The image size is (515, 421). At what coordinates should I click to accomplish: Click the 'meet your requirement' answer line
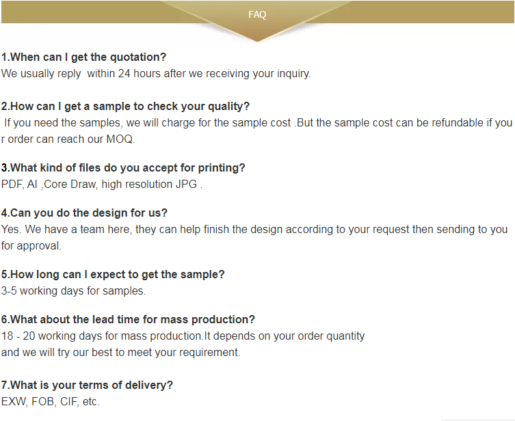point(120,353)
